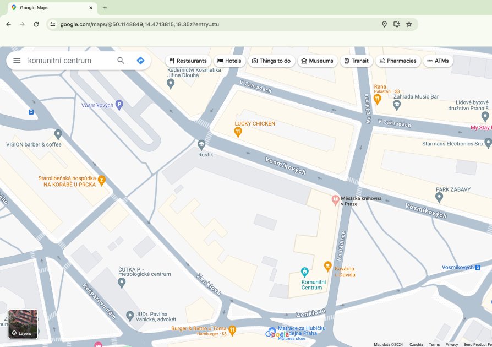This screenshot has width=492, height=347.
Task: Click the Městská knihovna v Praze pin
Action: click(x=335, y=200)
